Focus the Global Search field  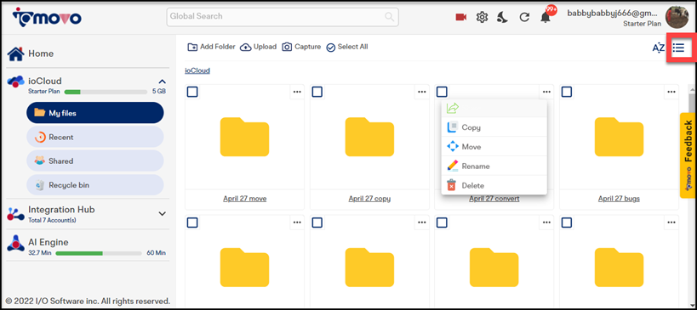[283, 17]
